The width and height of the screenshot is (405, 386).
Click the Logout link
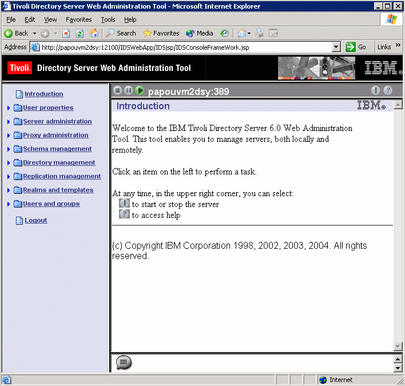click(36, 221)
